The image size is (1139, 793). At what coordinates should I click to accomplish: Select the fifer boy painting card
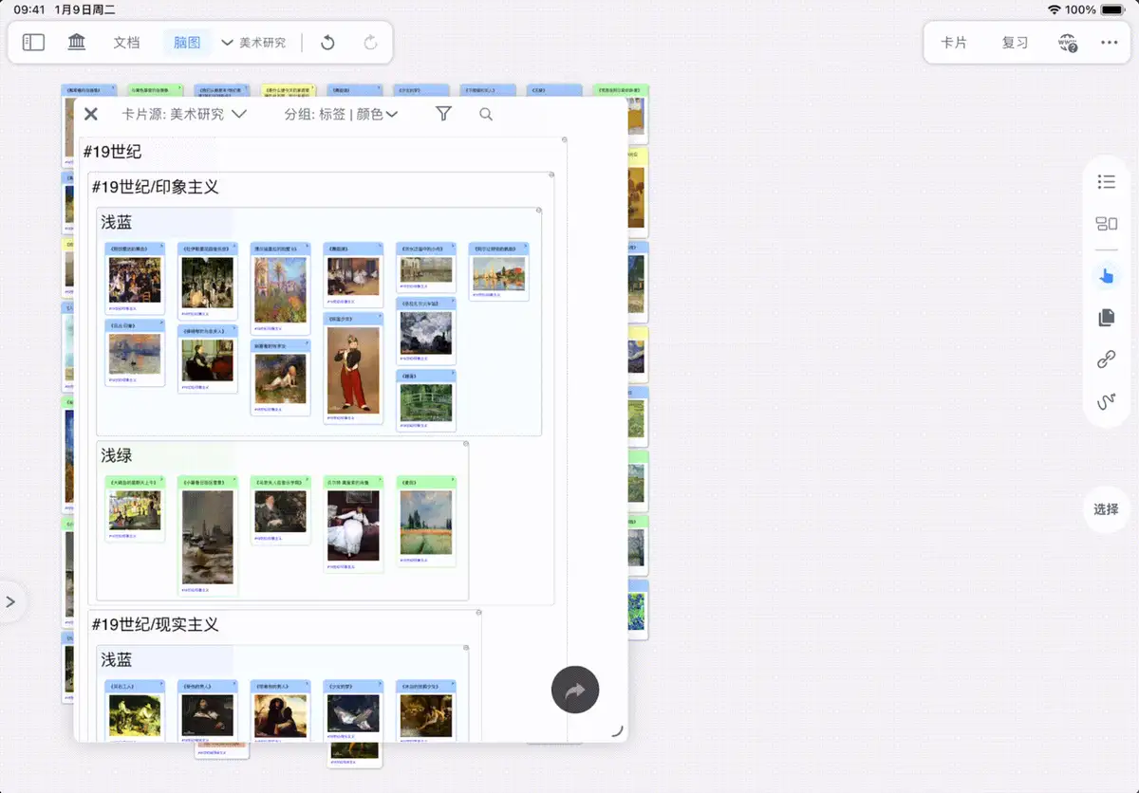point(353,368)
